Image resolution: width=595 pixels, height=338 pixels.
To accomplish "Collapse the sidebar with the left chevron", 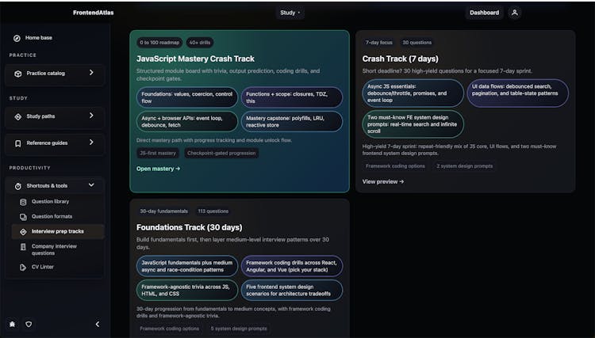I will [98, 324].
